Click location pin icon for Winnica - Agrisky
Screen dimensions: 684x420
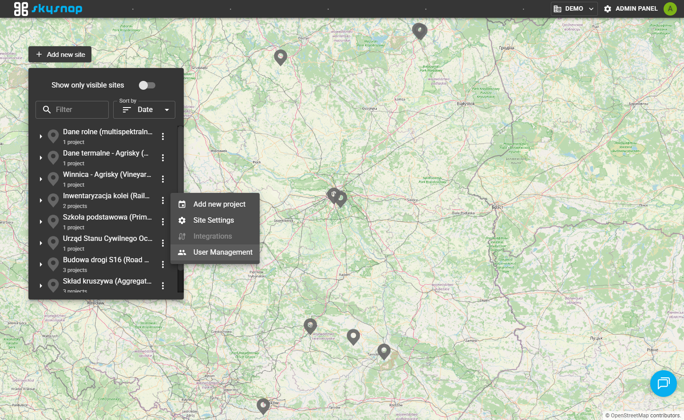53,179
